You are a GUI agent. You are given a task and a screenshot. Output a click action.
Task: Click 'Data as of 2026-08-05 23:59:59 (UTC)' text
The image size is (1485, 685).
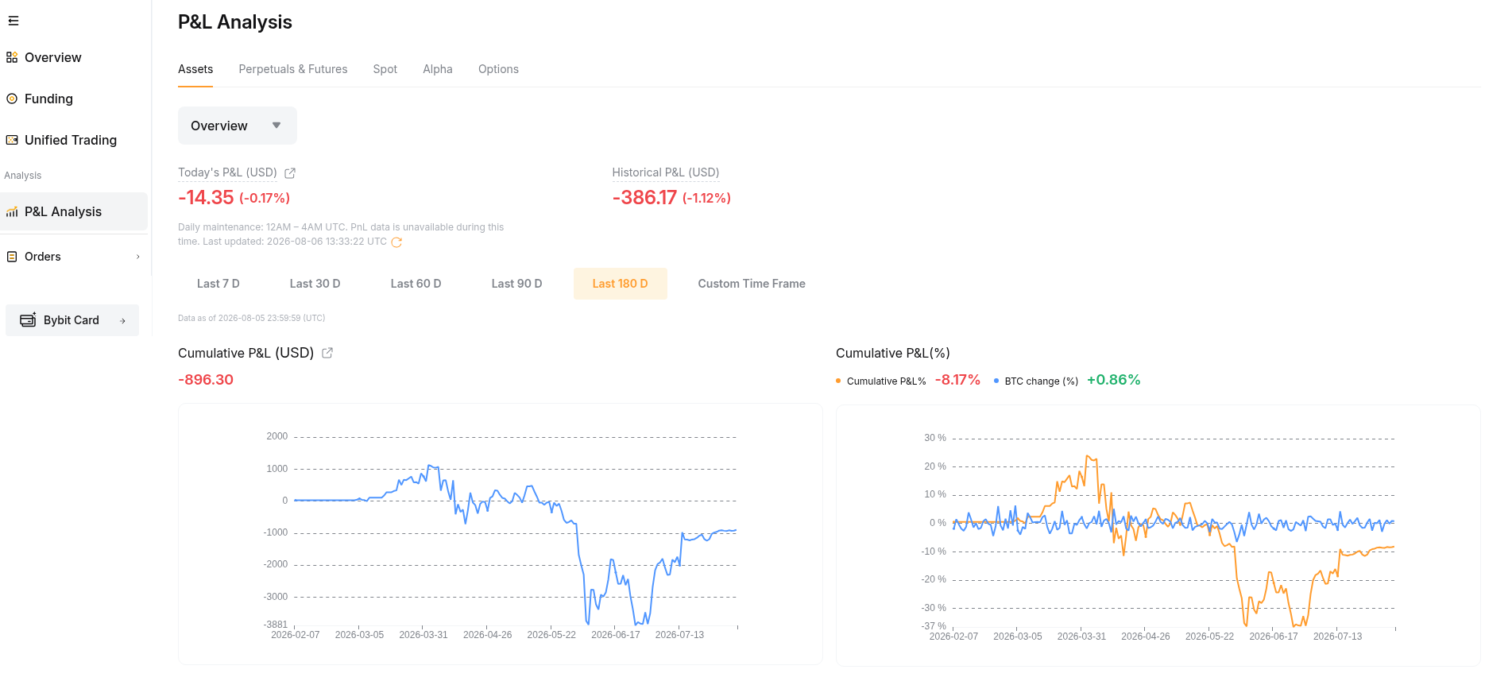pyautogui.click(x=251, y=318)
